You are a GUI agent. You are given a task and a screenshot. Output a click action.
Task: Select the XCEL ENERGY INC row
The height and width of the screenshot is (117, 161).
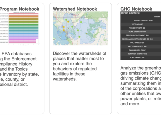point(141,57)
